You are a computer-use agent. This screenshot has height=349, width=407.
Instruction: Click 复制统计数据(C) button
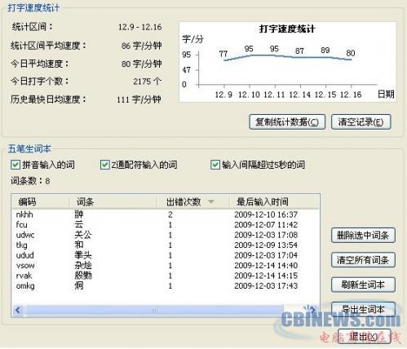[x=287, y=122]
